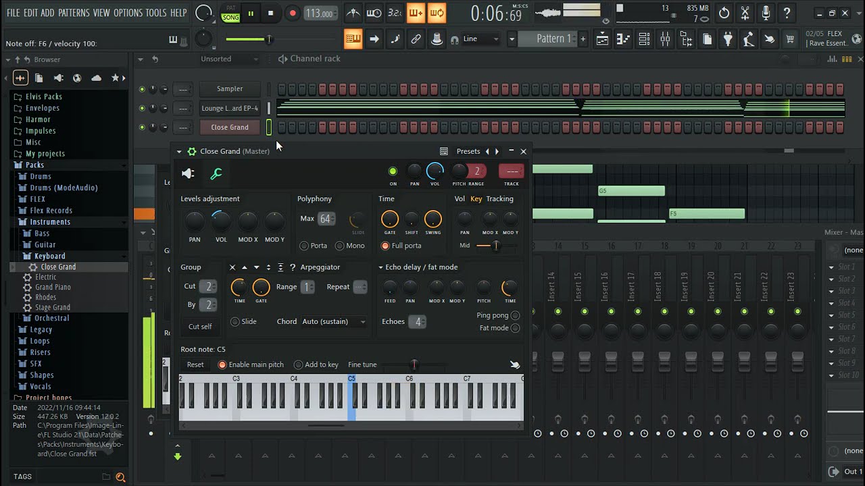Open the TOOLS menu
The height and width of the screenshot is (486, 865).
point(156,13)
